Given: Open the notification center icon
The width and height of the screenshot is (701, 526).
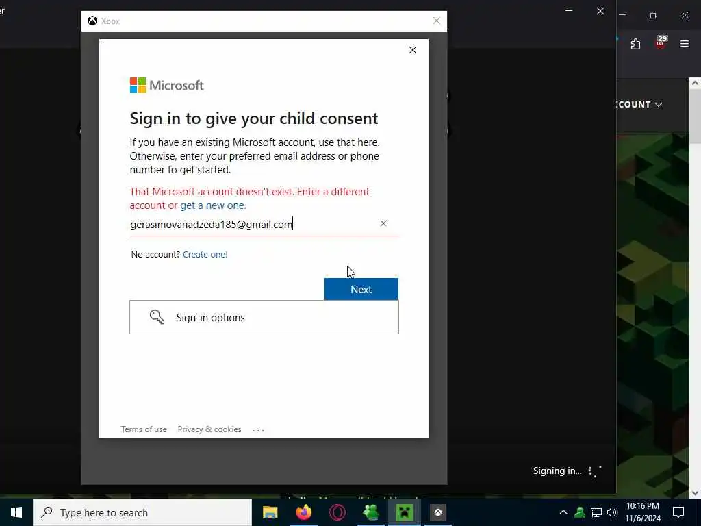Looking at the screenshot, I should coord(678,512).
